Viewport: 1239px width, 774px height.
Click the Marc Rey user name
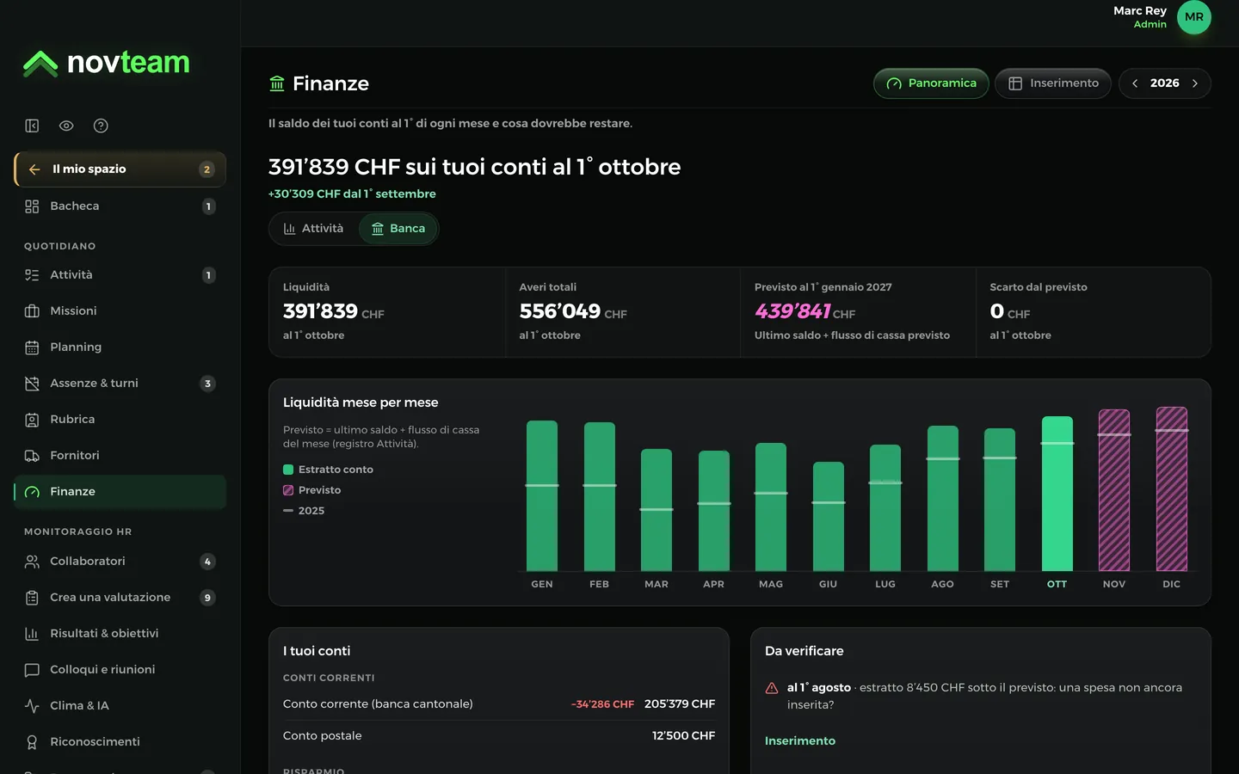[x=1140, y=11]
